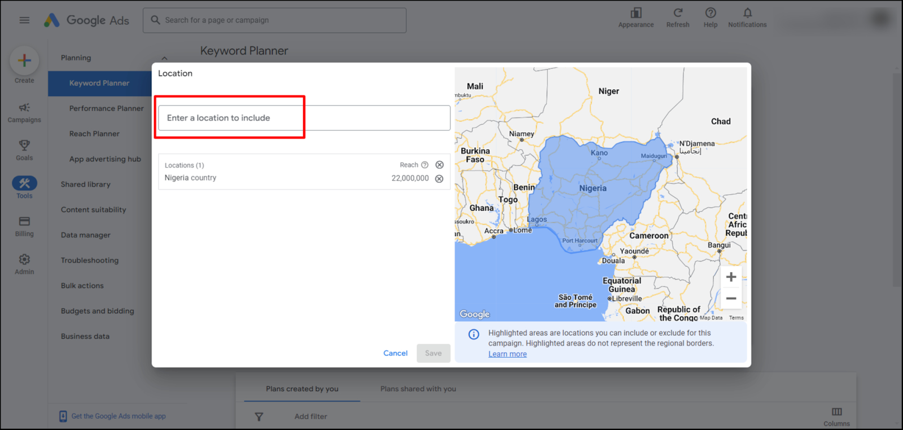Expand Shared library section

pyautogui.click(x=86, y=185)
